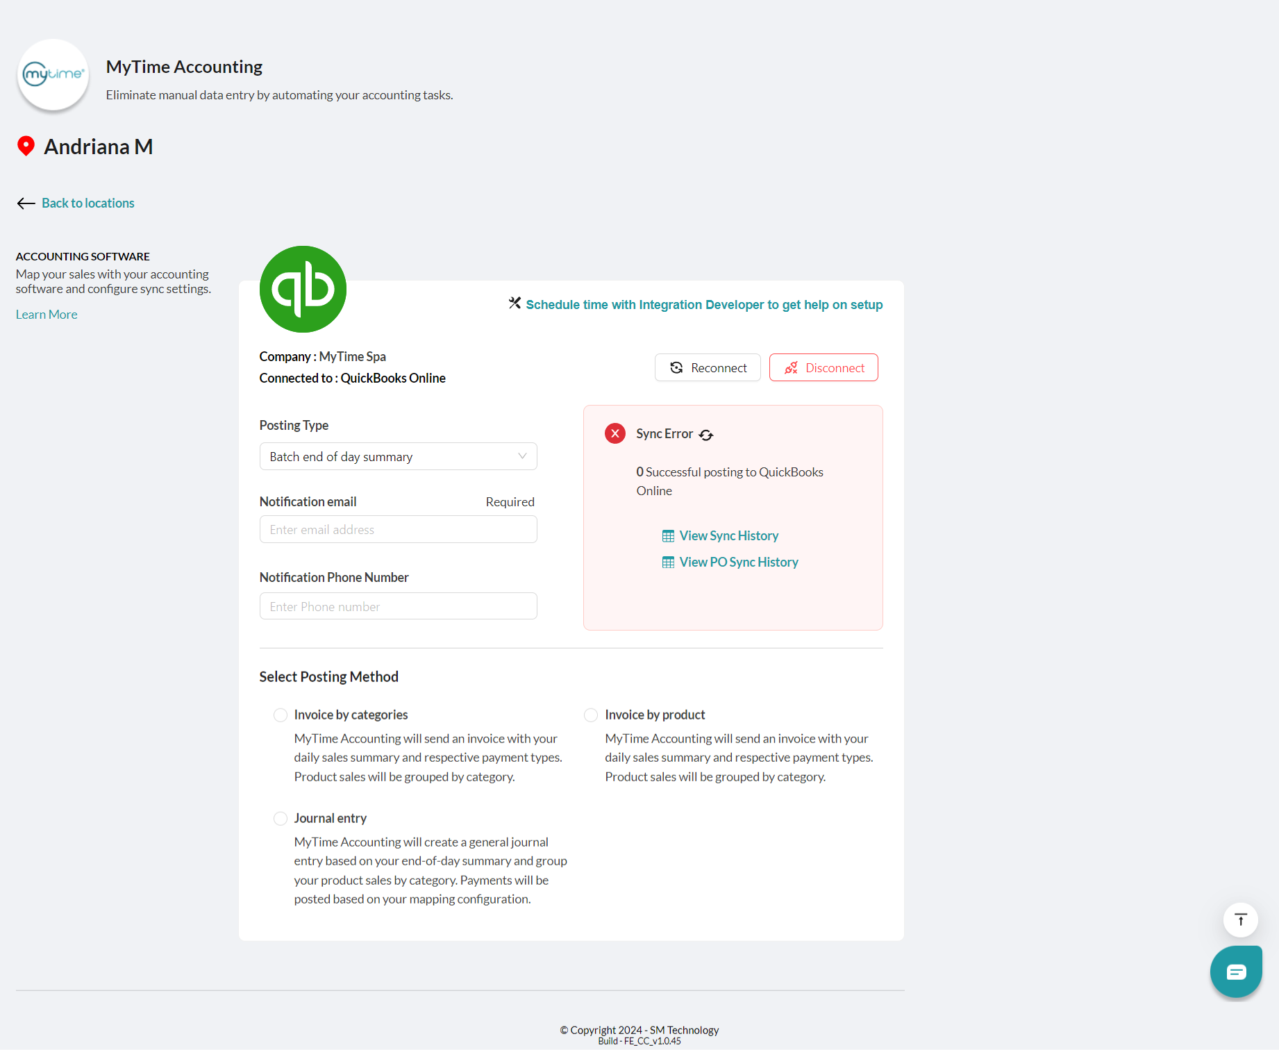Image resolution: width=1279 pixels, height=1050 pixels.
Task: Click the Build - FE_CC_v1.0.45 text
Action: point(639,1041)
